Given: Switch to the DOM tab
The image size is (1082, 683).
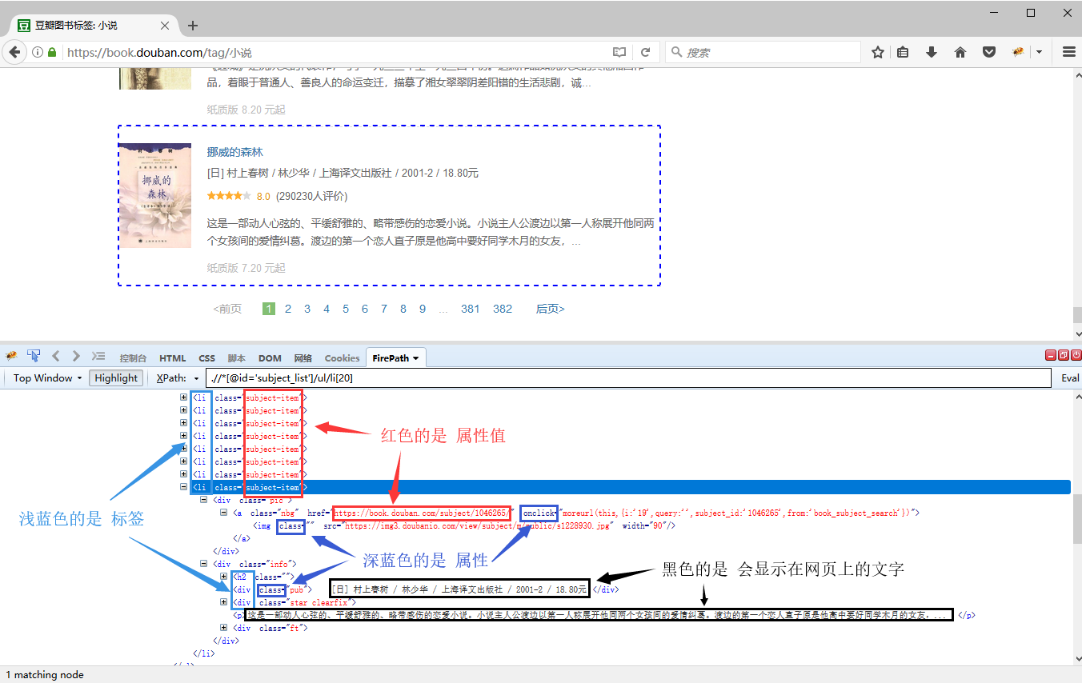Looking at the screenshot, I should point(270,358).
